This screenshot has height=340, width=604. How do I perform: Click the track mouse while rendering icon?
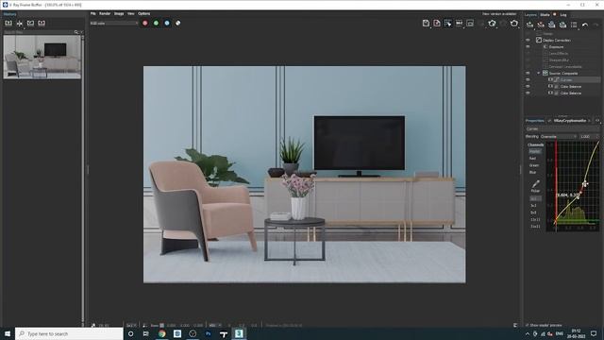click(x=459, y=24)
